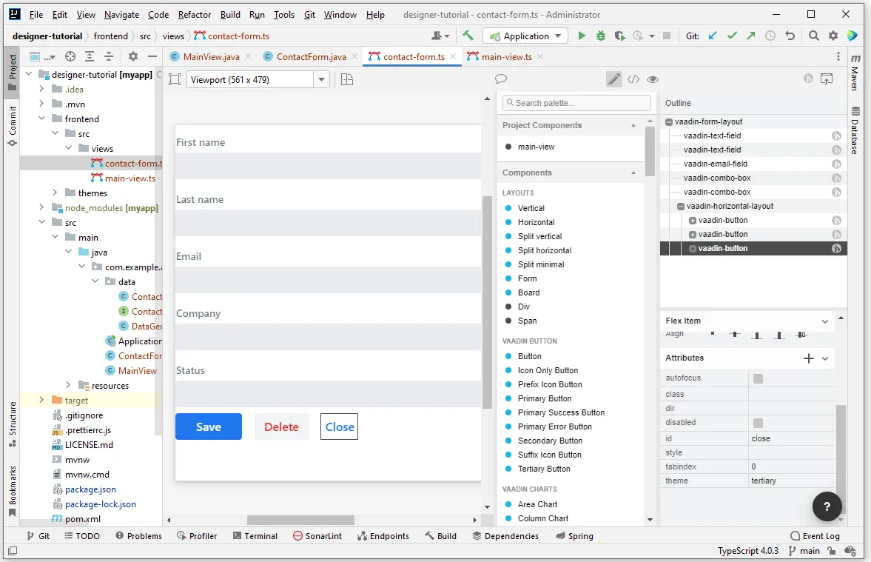
Task: Run the application with the green play button
Action: pos(582,35)
